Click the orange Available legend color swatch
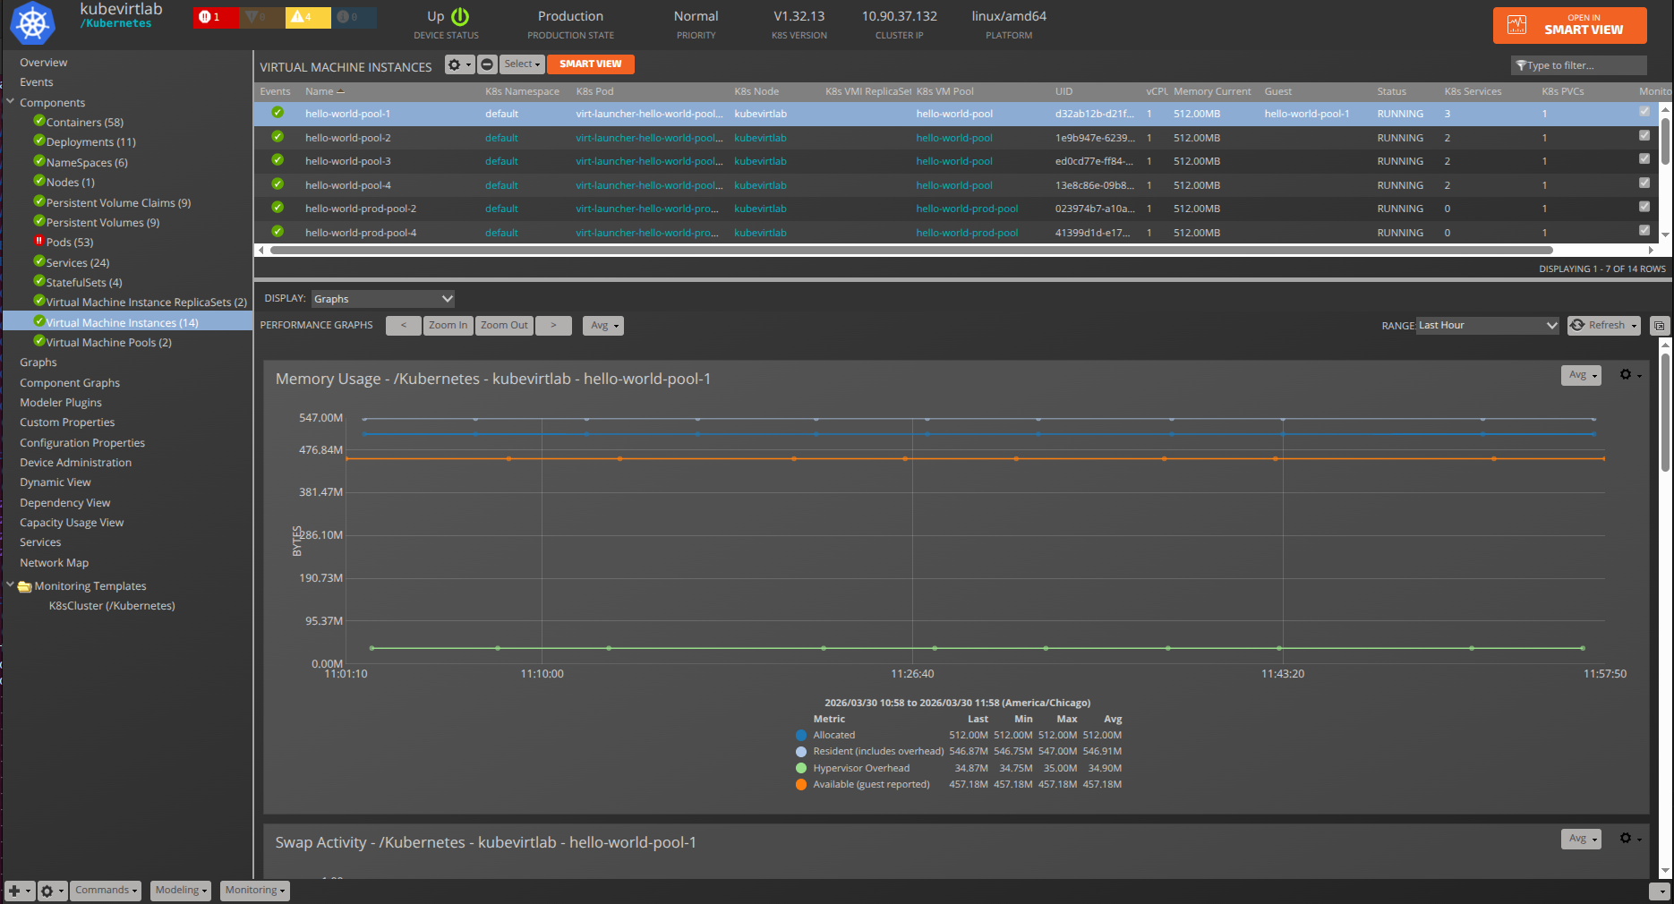The width and height of the screenshot is (1674, 904). coord(801,785)
